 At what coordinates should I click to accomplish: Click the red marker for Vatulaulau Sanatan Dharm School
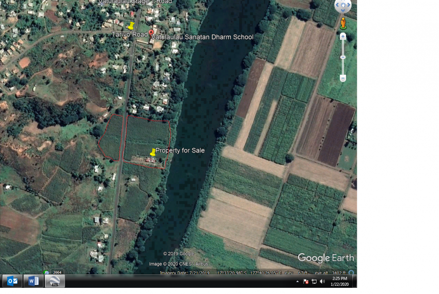tap(151, 32)
